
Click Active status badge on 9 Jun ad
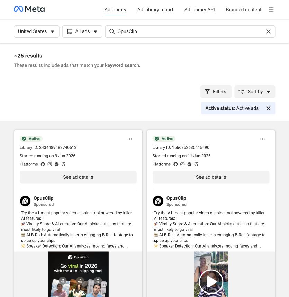click(31, 139)
